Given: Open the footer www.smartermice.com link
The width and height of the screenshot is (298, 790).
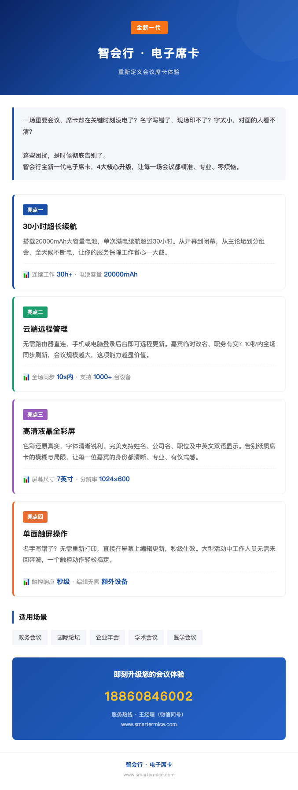Looking at the screenshot, I should click(149, 775).
